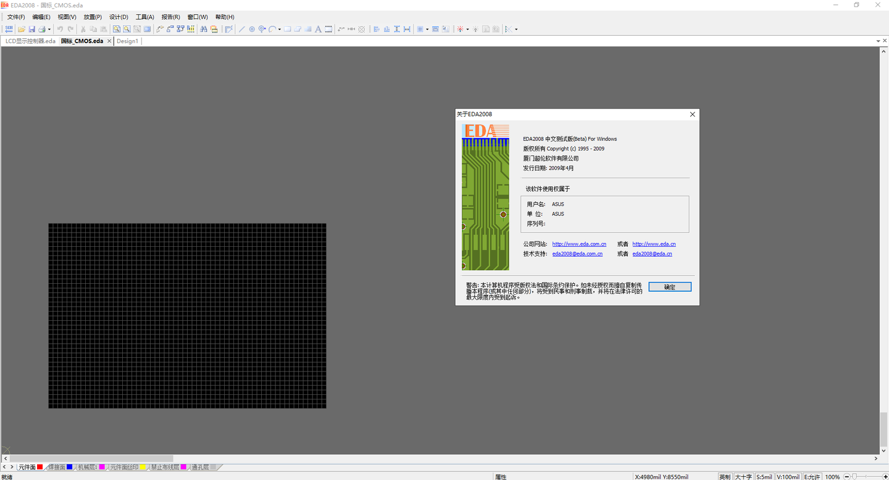Select the draw line tool
The height and width of the screenshot is (480, 889).
242,29
